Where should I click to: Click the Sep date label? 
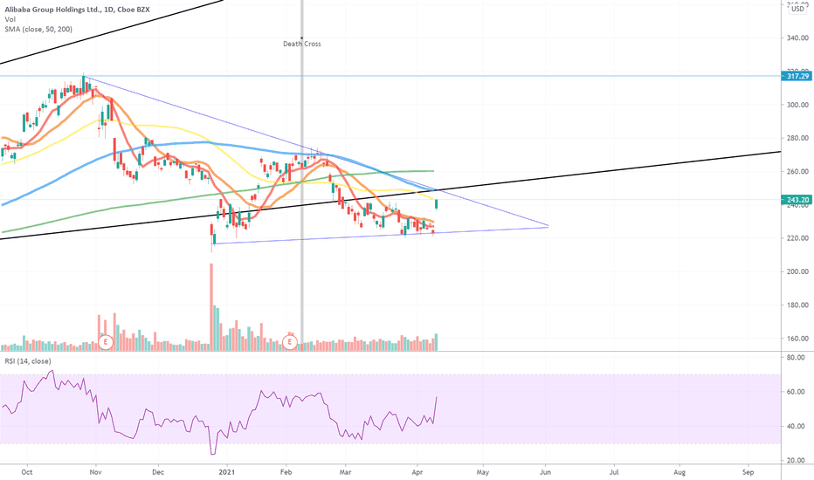(748, 472)
